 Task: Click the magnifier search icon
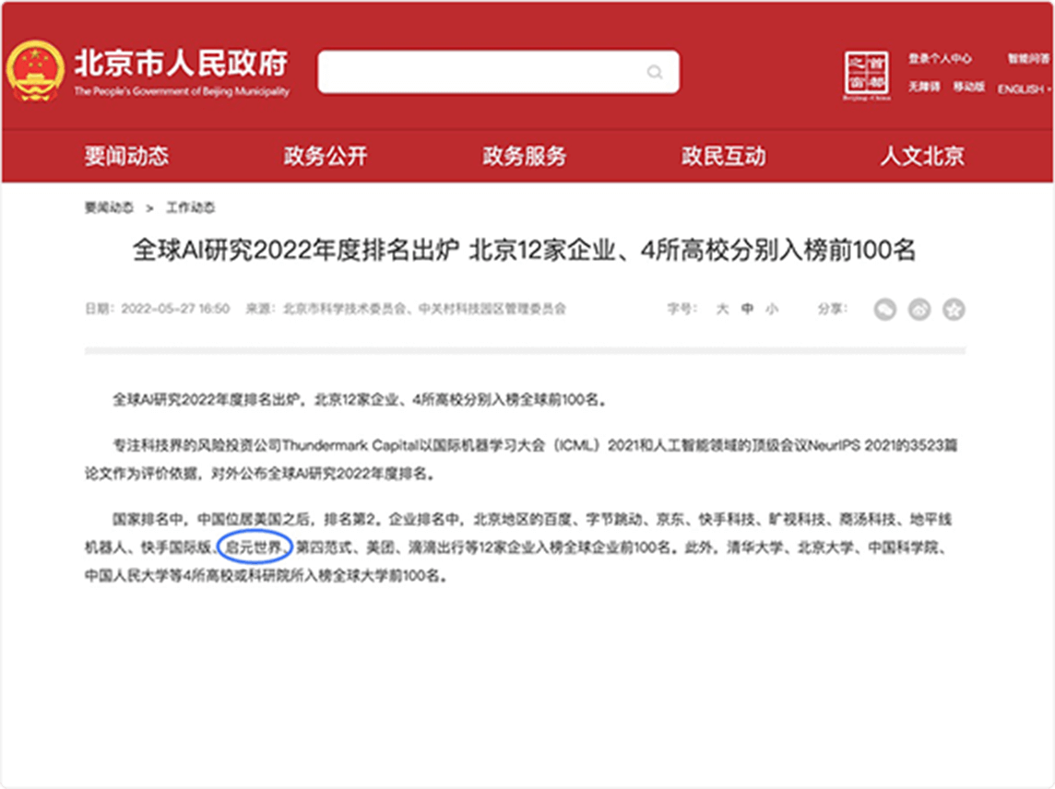pos(655,71)
